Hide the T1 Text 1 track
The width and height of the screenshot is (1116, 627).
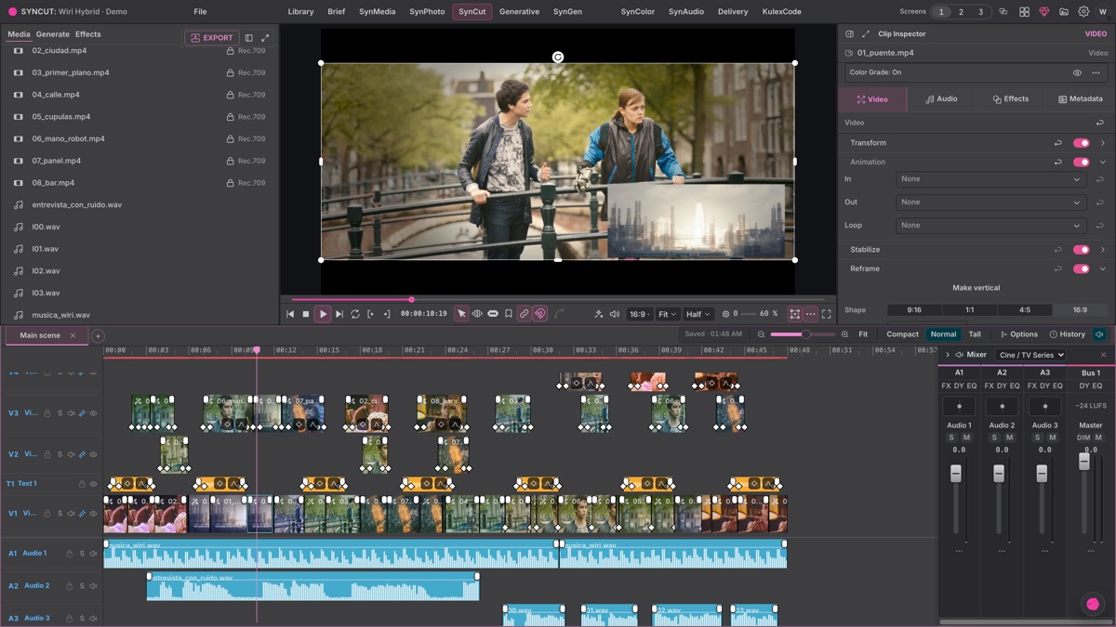(x=93, y=484)
